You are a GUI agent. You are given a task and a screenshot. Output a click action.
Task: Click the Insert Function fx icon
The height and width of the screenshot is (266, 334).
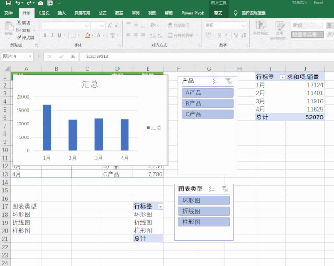70,56
